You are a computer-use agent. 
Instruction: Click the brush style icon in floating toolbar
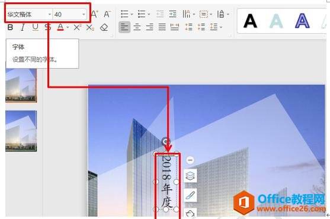(x=190, y=195)
